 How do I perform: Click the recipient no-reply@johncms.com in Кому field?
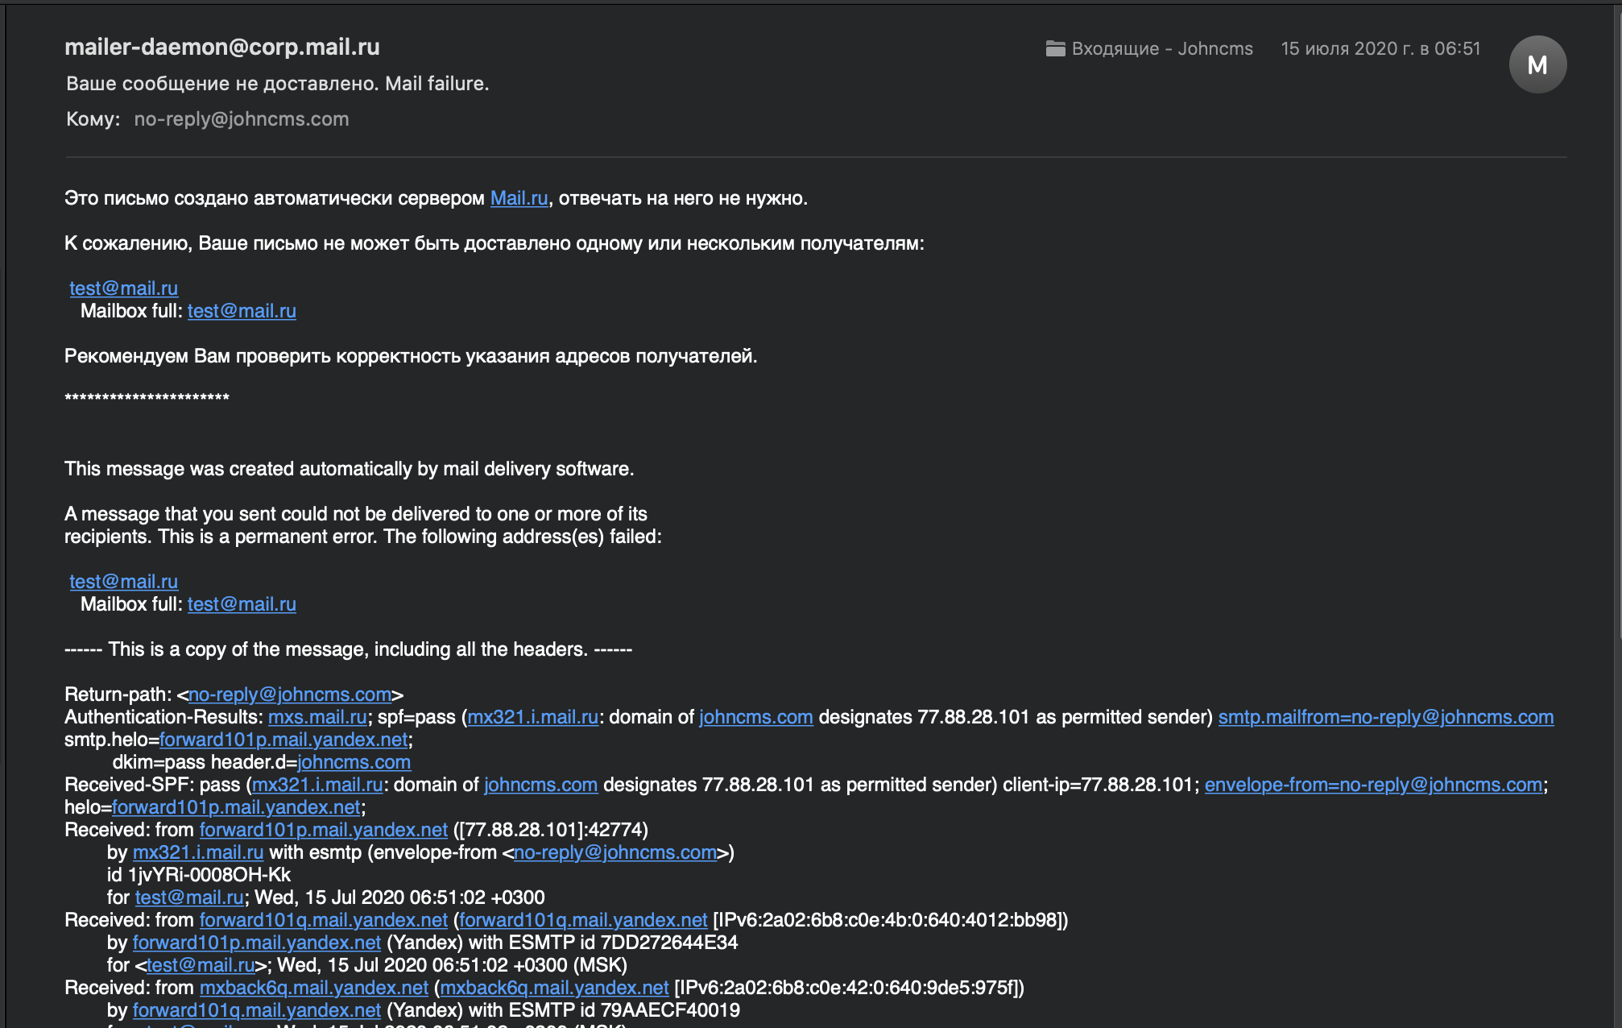pyautogui.click(x=242, y=119)
